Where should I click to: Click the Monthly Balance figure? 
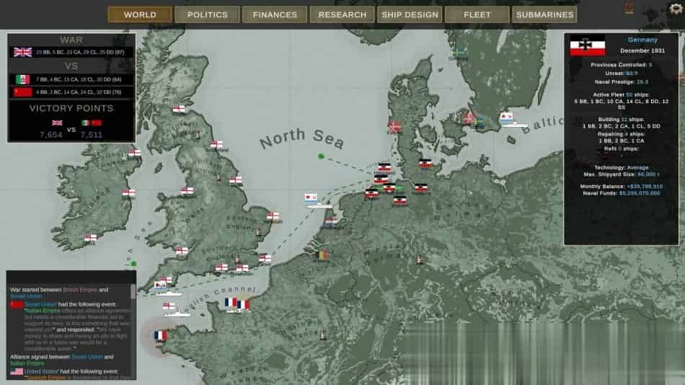click(645, 187)
